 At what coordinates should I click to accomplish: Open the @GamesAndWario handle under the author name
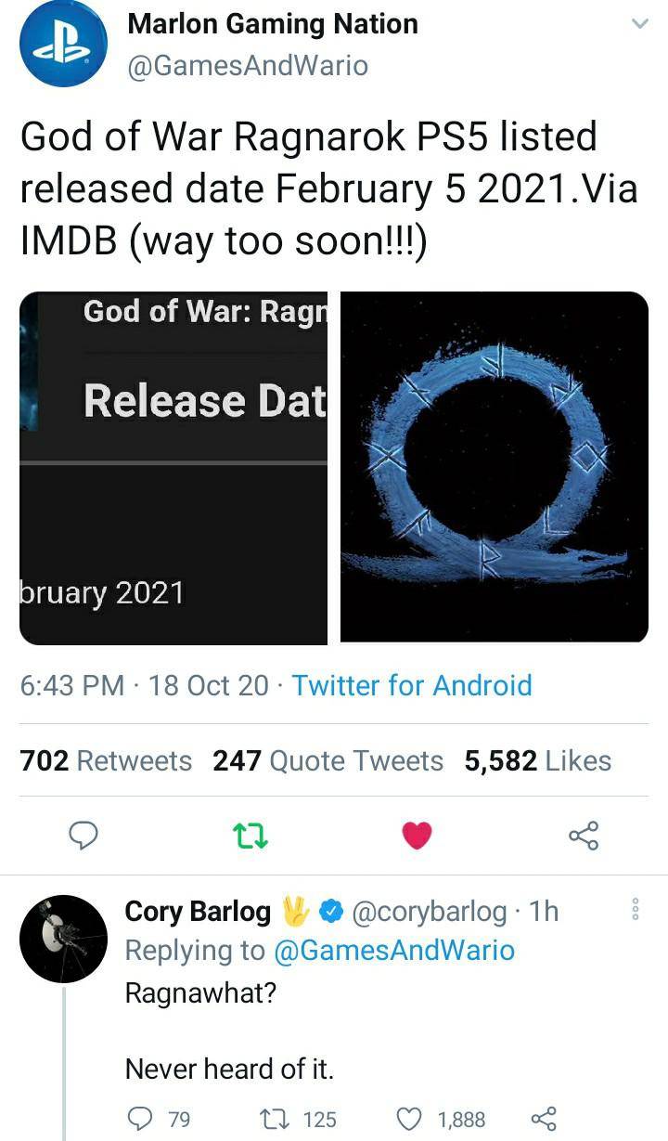pos(247,66)
